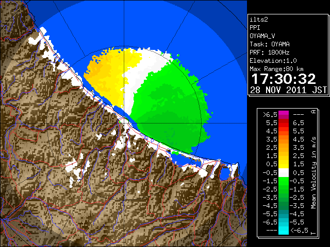The height and width of the screenshot is (247, 330).
Task: Select the 'OYAMA_V' product name
Action: pos(262,36)
